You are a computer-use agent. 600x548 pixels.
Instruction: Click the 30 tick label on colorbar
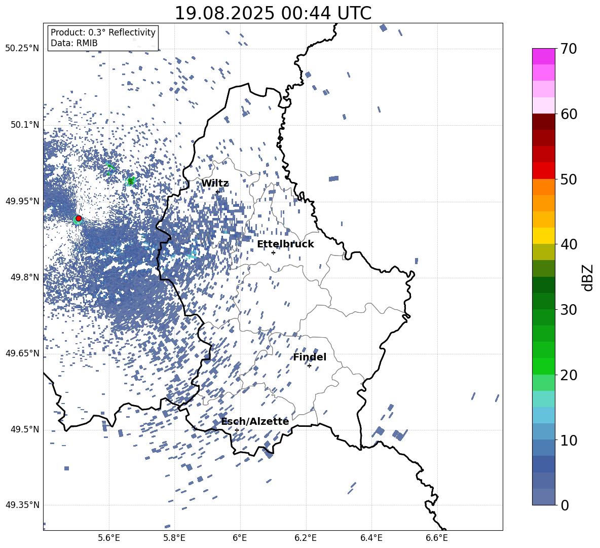[x=569, y=310]
